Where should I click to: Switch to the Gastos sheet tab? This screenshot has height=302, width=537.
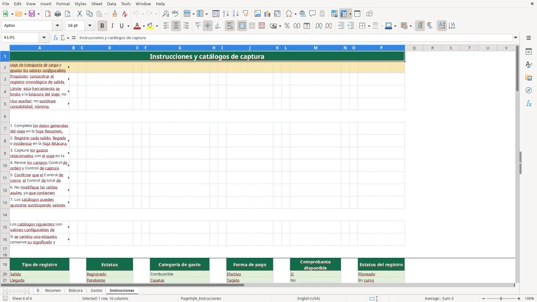click(96, 290)
